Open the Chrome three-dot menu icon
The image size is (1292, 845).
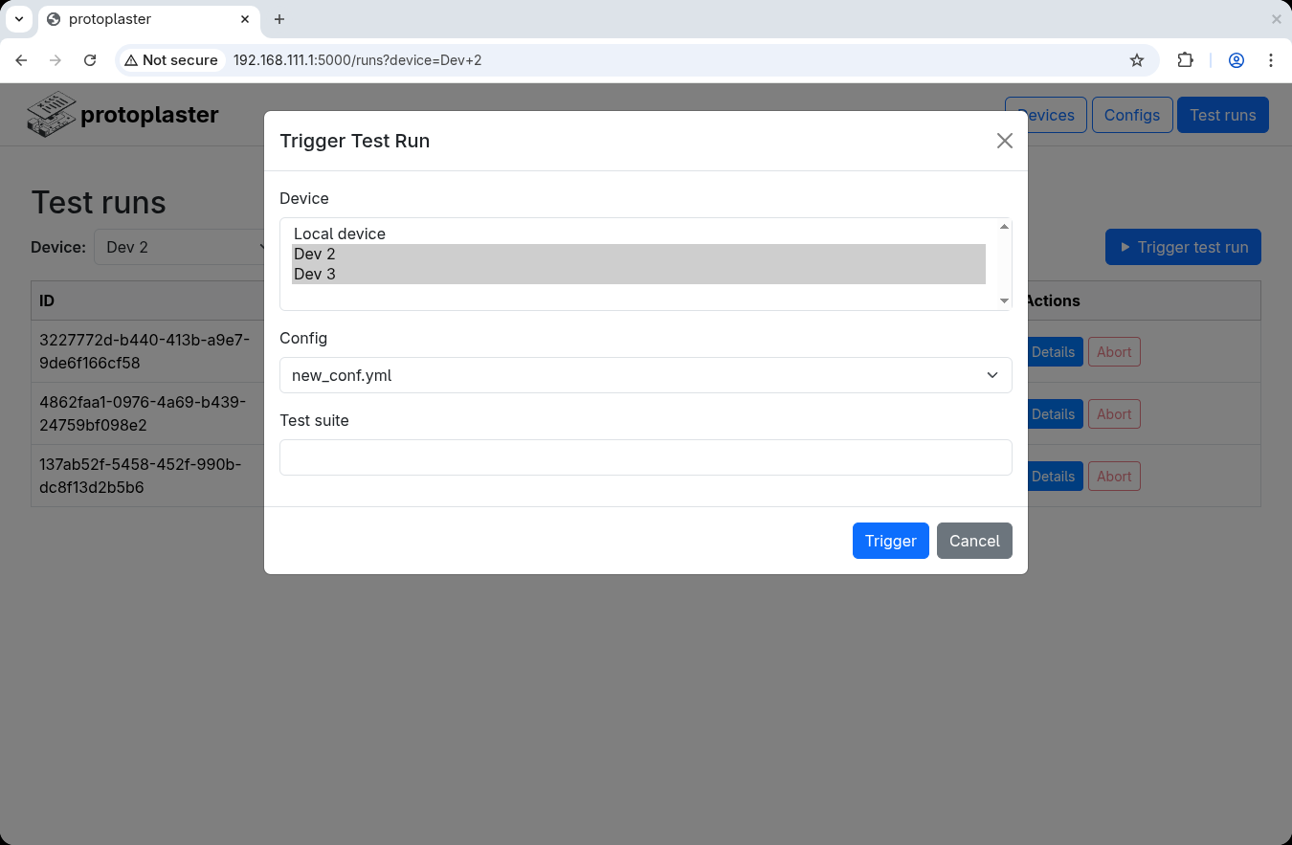tap(1271, 59)
